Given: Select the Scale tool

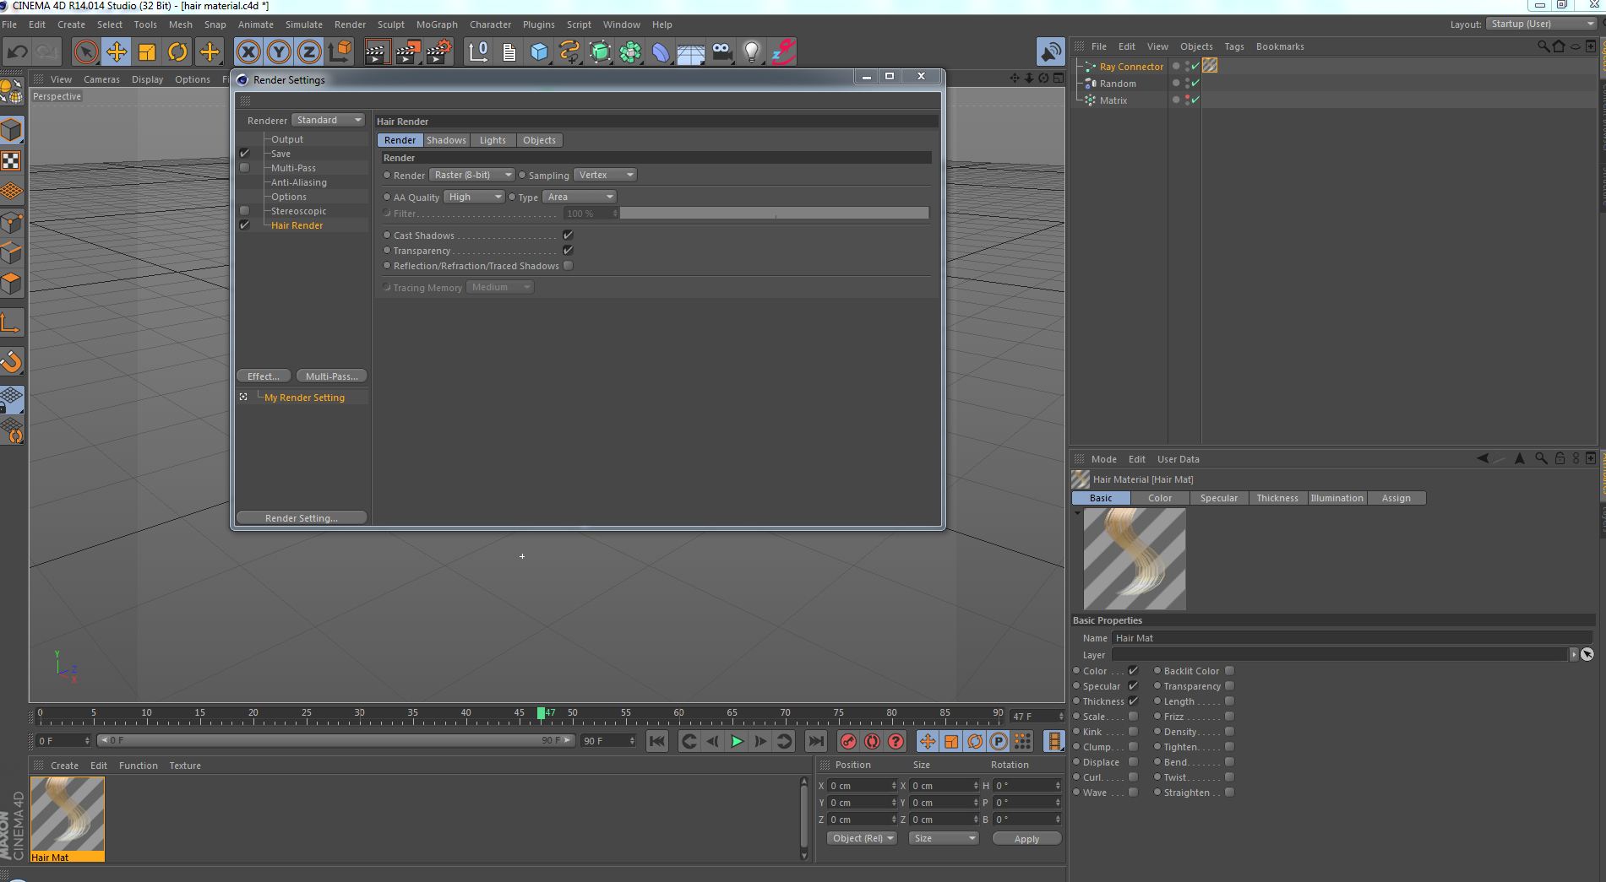Looking at the screenshot, I should click(147, 51).
